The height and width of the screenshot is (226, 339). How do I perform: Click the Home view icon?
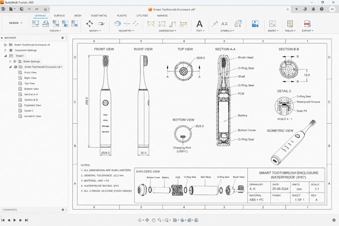tap(45, 9)
